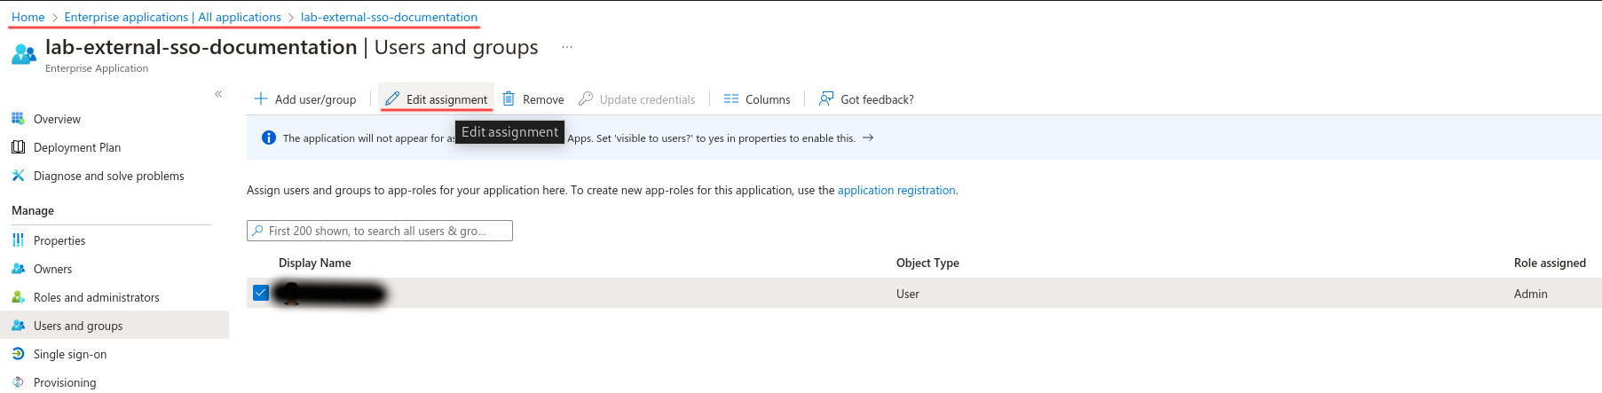Click the Remove button label
Image resolution: width=1602 pixels, height=393 pixels.
(x=543, y=99)
